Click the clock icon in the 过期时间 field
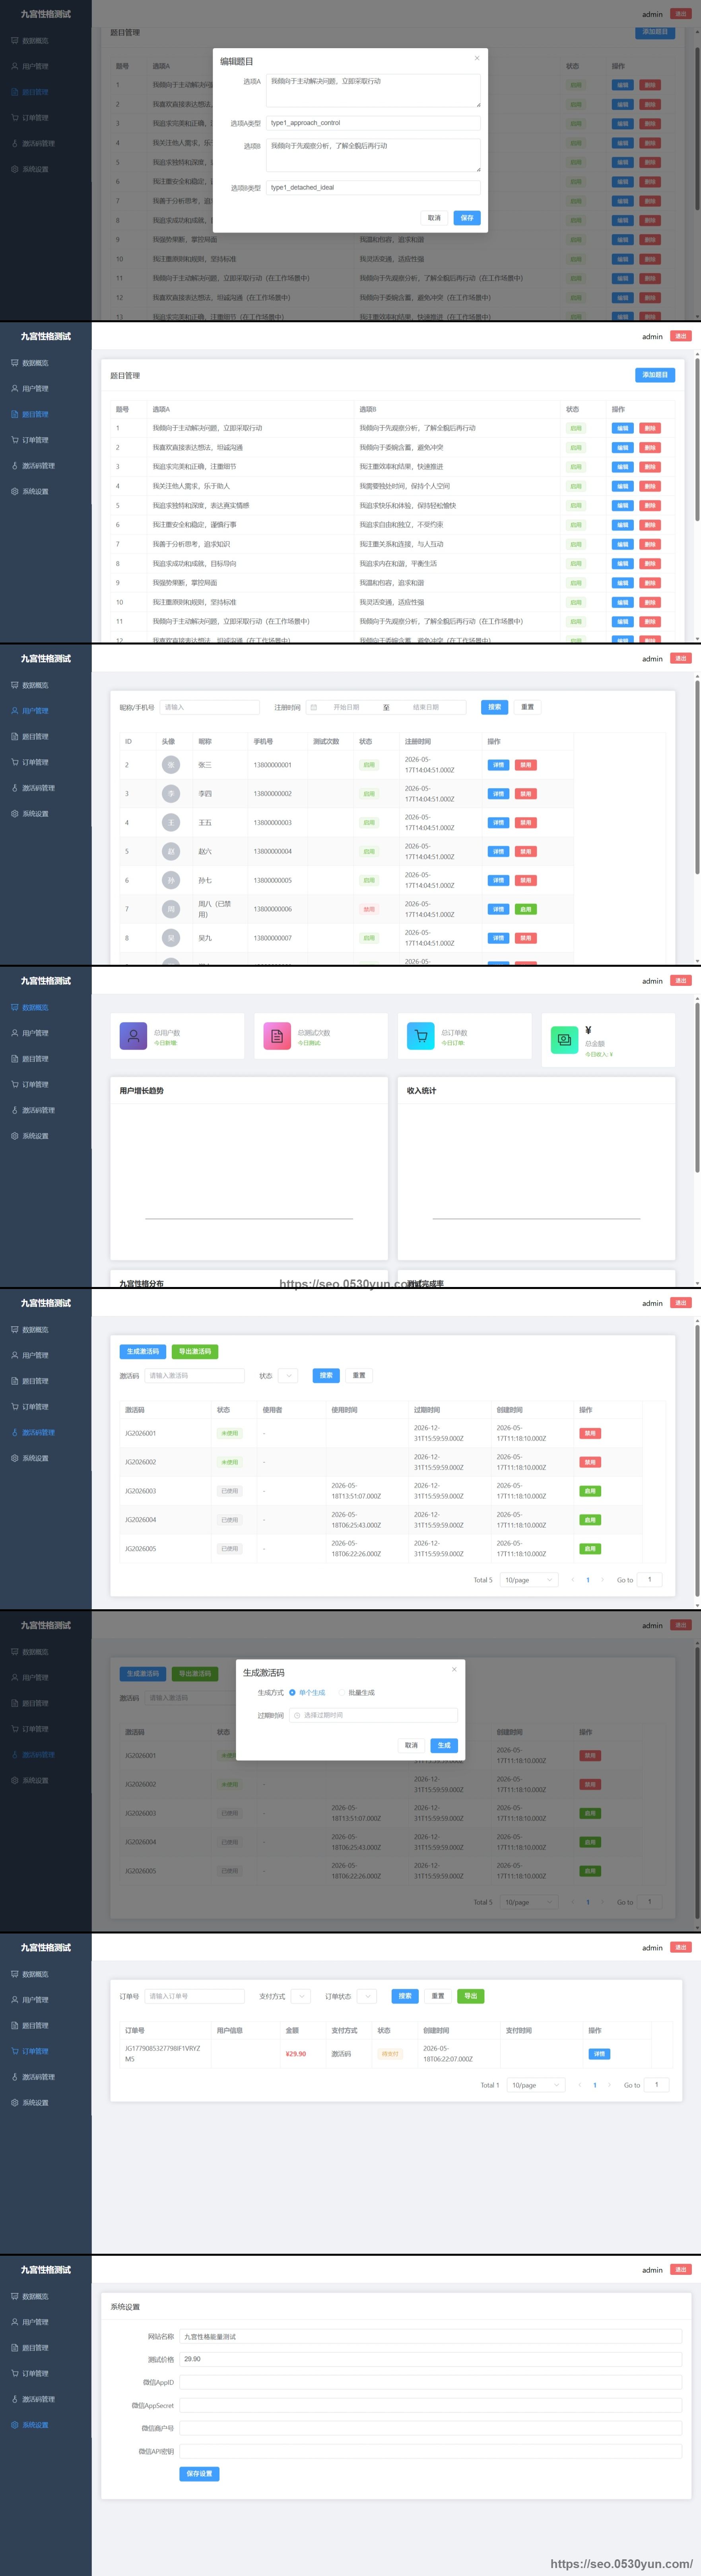Viewport: 701px width, 2576px height. [297, 1715]
